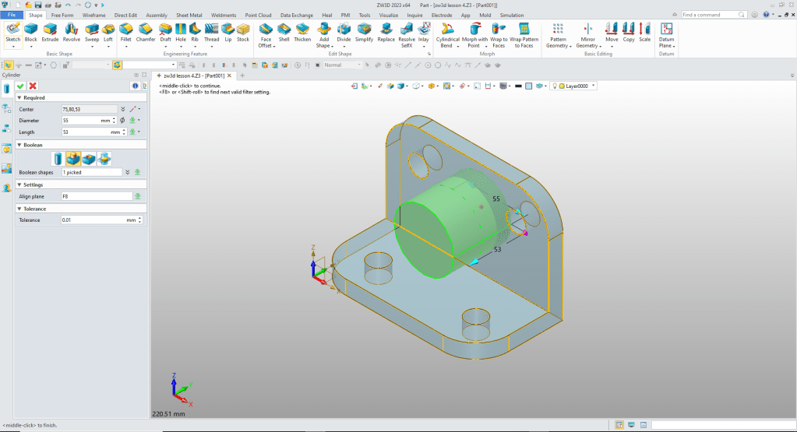This screenshot has width=797, height=432.
Task: Choose the Chamfer feature tool
Action: point(146,31)
